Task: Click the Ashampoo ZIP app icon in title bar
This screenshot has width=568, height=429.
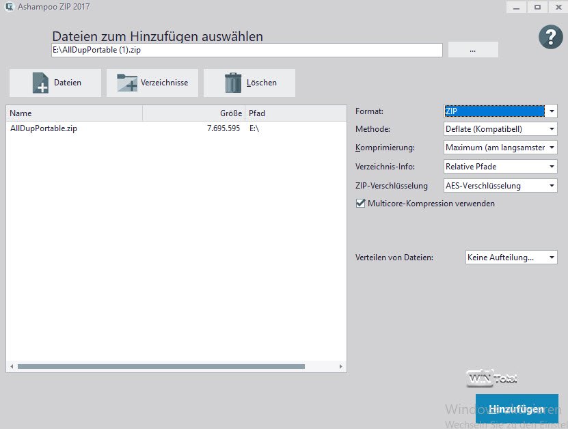Action: [10, 7]
